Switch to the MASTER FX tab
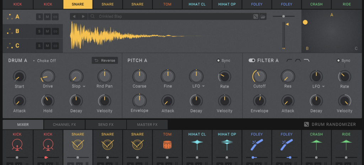Screen dimensions: 364x165 (147, 125)
